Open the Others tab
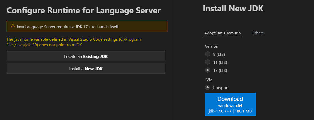The height and width of the screenshot is (120, 314). [257, 33]
